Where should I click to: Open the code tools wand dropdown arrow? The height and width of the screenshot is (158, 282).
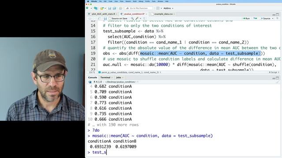(141, 18)
